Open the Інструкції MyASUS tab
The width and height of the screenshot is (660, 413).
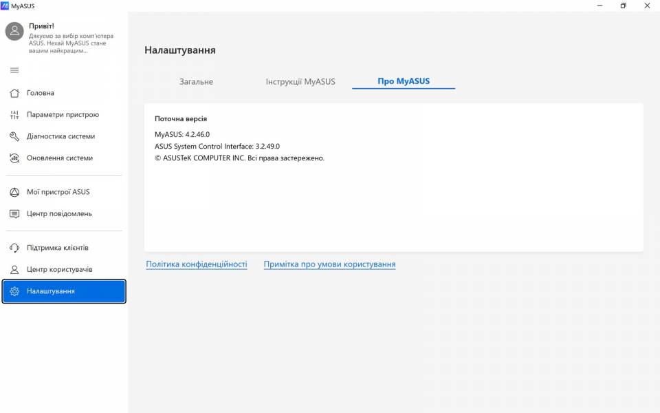coord(300,81)
